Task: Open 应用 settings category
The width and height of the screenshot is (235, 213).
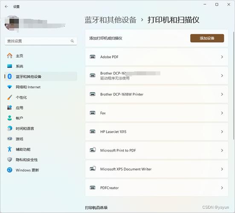Action: point(41,108)
